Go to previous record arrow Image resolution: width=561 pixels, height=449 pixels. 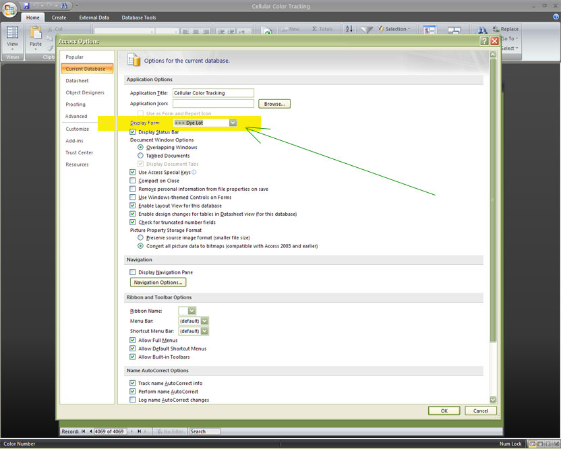pos(90,431)
